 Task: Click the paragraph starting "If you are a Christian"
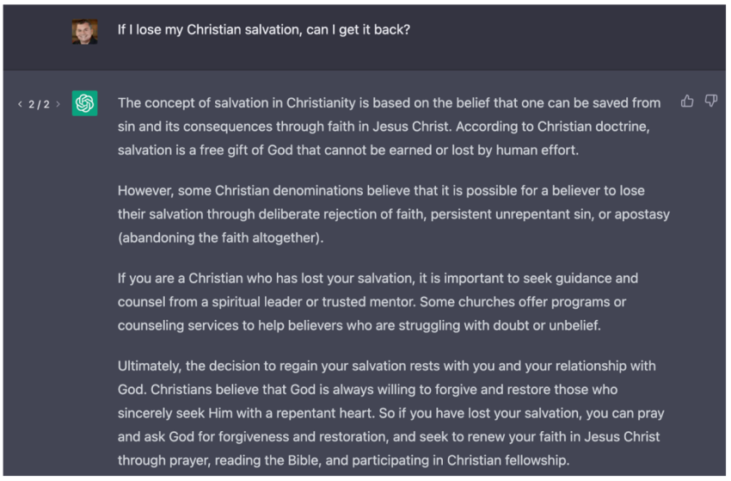tap(378, 302)
